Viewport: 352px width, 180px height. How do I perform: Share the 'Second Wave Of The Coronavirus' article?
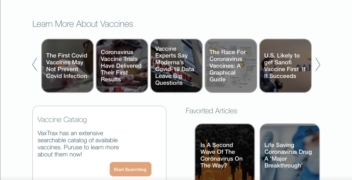point(245,132)
